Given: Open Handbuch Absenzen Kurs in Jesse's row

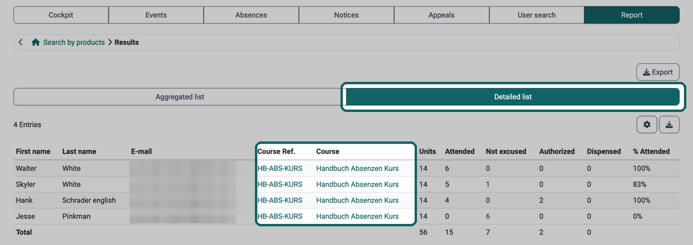Looking at the screenshot, I should pyautogui.click(x=357, y=216).
